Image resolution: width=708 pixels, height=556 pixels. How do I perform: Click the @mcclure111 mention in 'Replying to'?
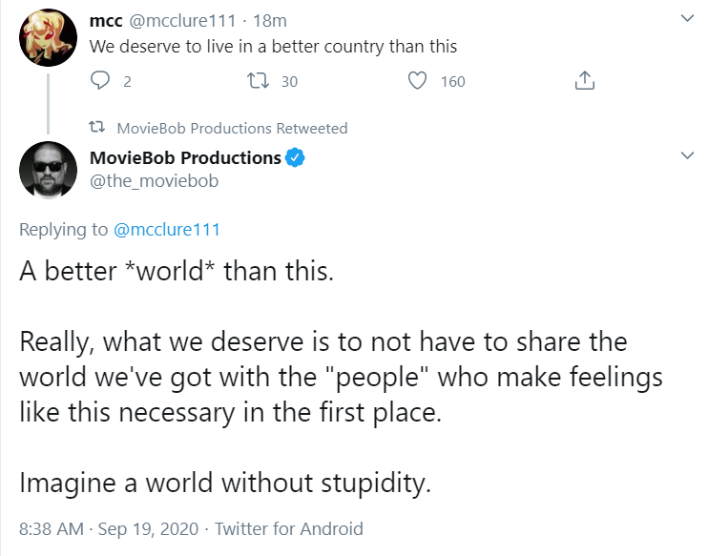[x=167, y=229]
